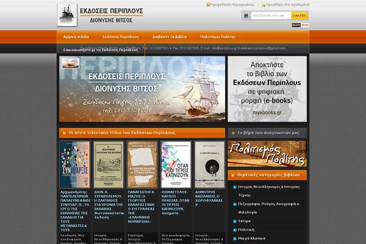The height and width of the screenshot is (244, 366).
Task: Click the bullet icon next to Σάτιρα
Action: [235, 221]
